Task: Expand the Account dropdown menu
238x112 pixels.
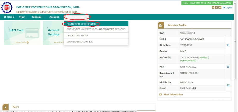Action: (55, 17)
